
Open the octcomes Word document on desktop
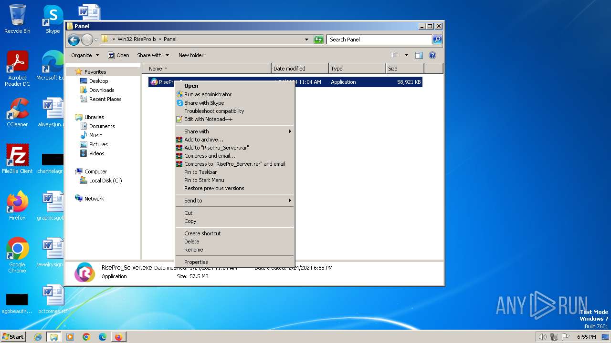[x=53, y=299]
